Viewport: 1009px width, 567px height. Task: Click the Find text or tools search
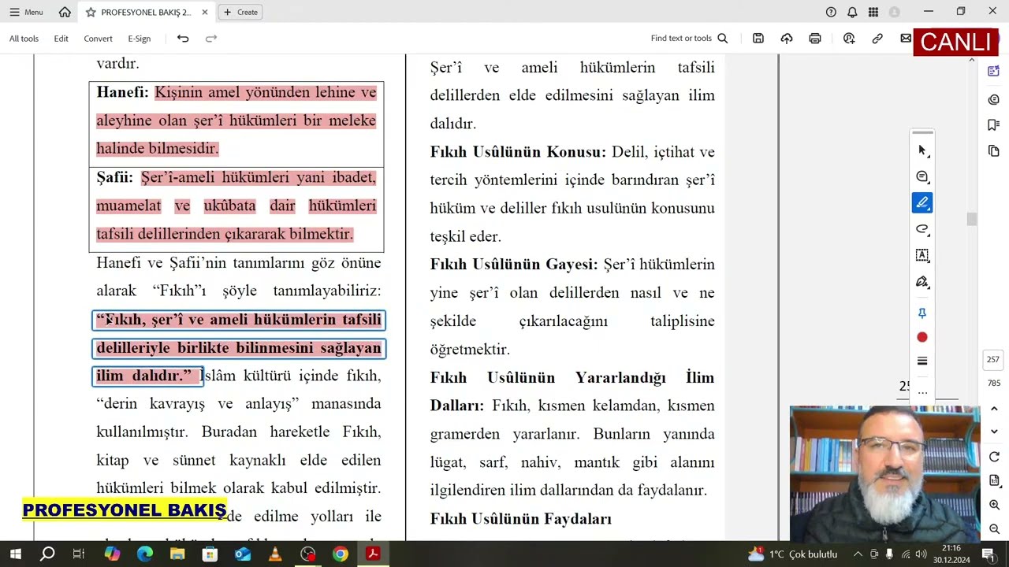point(689,39)
